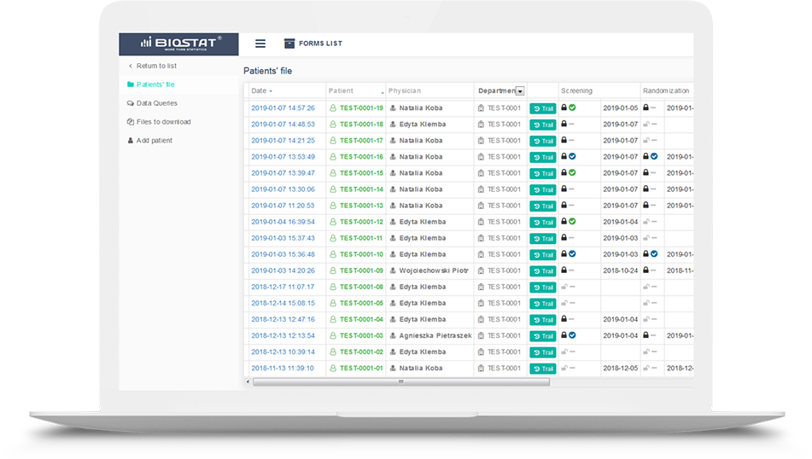
Task: Click randomization blue check for TEST-0001-10
Action: [x=654, y=254]
